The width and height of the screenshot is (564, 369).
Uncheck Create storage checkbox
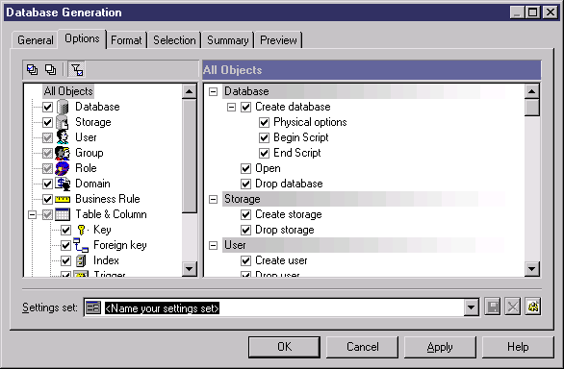[246, 215]
